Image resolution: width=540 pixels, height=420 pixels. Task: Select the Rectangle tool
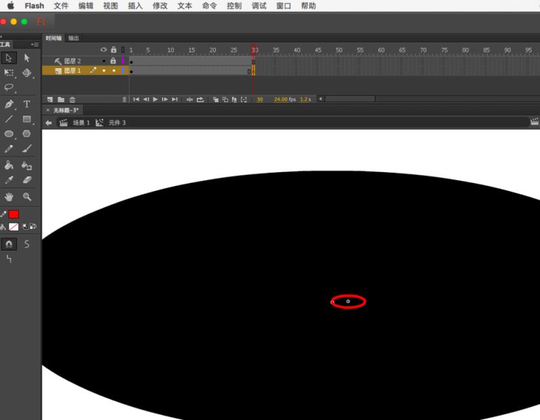[x=26, y=120]
